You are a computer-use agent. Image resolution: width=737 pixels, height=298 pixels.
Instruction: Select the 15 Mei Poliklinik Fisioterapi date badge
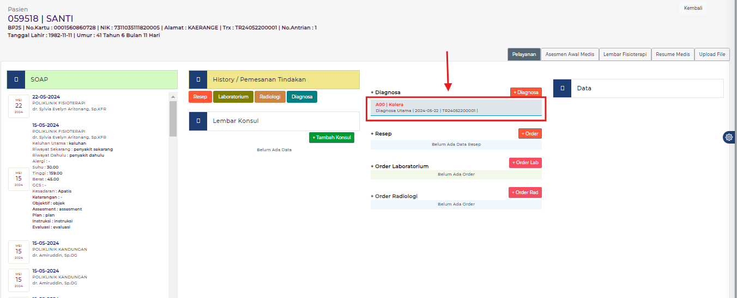19,179
